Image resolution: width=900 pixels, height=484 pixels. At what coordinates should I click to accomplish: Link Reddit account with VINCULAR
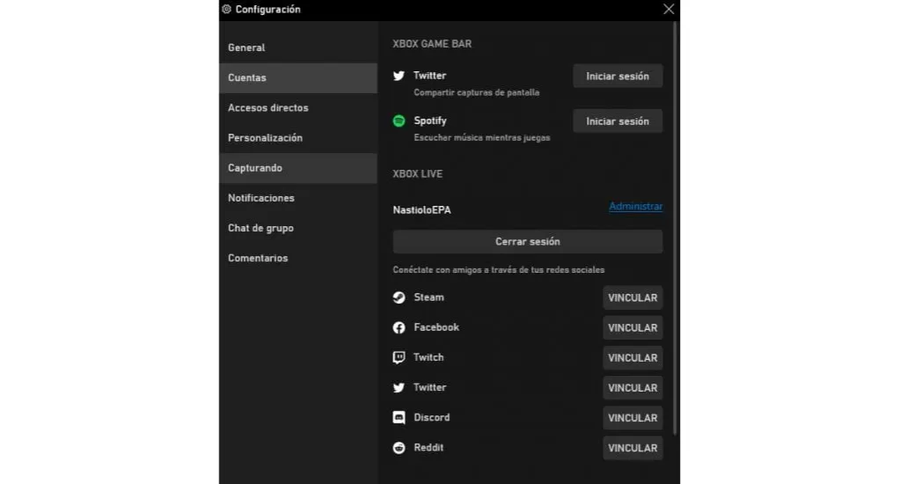(x=633, y=448)
